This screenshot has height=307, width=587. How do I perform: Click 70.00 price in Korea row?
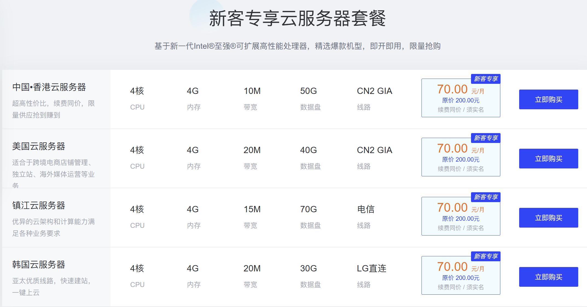click(452, 267)
